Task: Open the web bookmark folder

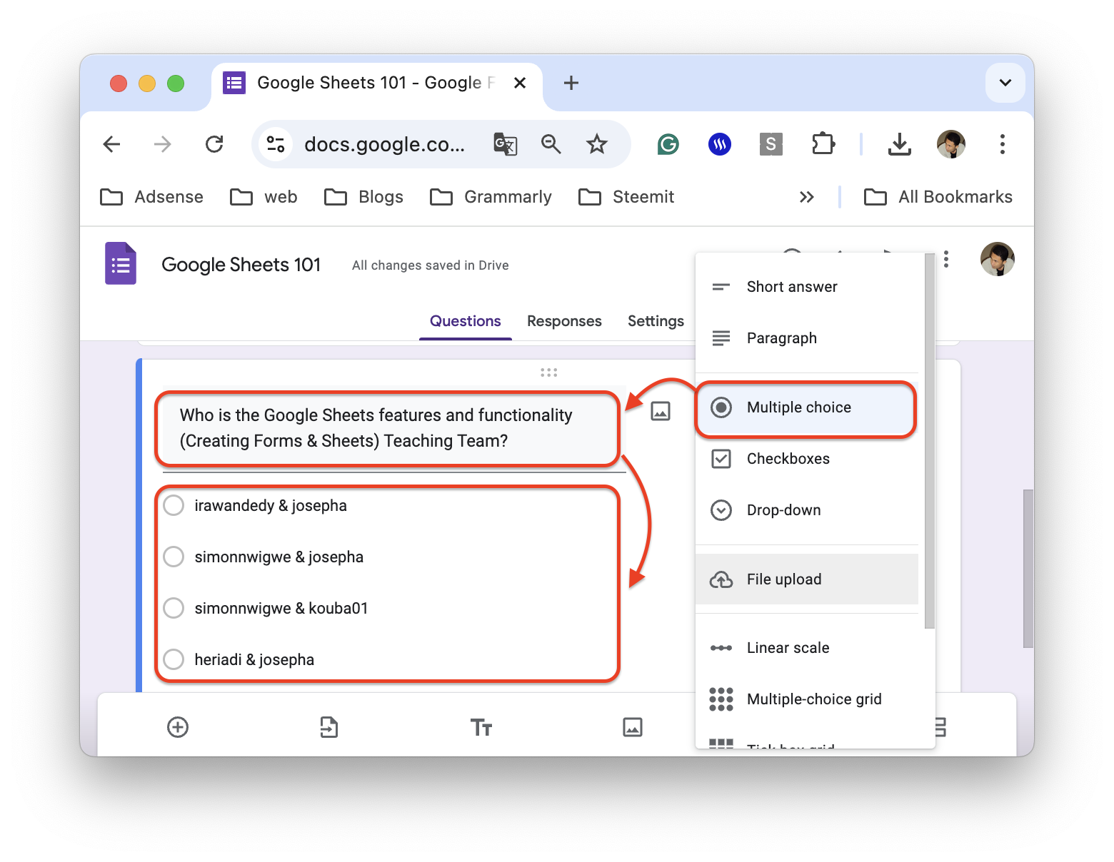Action: tap(264, 197)
